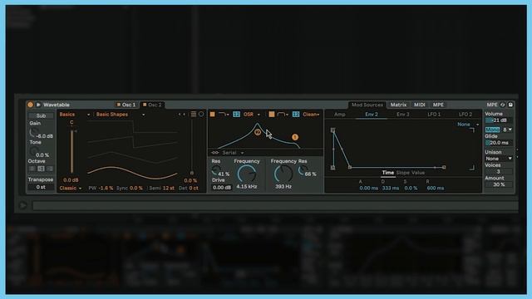This screenshot has width=532, height=299.
Task: Click the envelope peak breakpoint handle
Action: pos(333,130)
